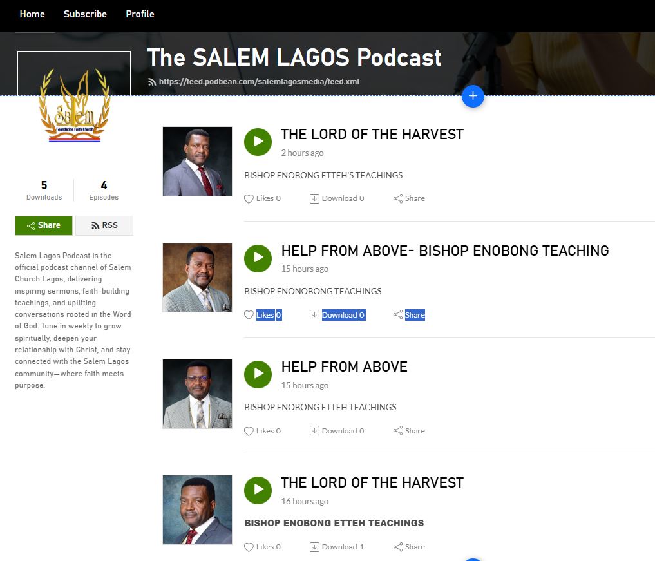Like the first episode with the heart icon
Image resolution: width=655 pixels, height=561 pixels.
[x=249, y=199]
